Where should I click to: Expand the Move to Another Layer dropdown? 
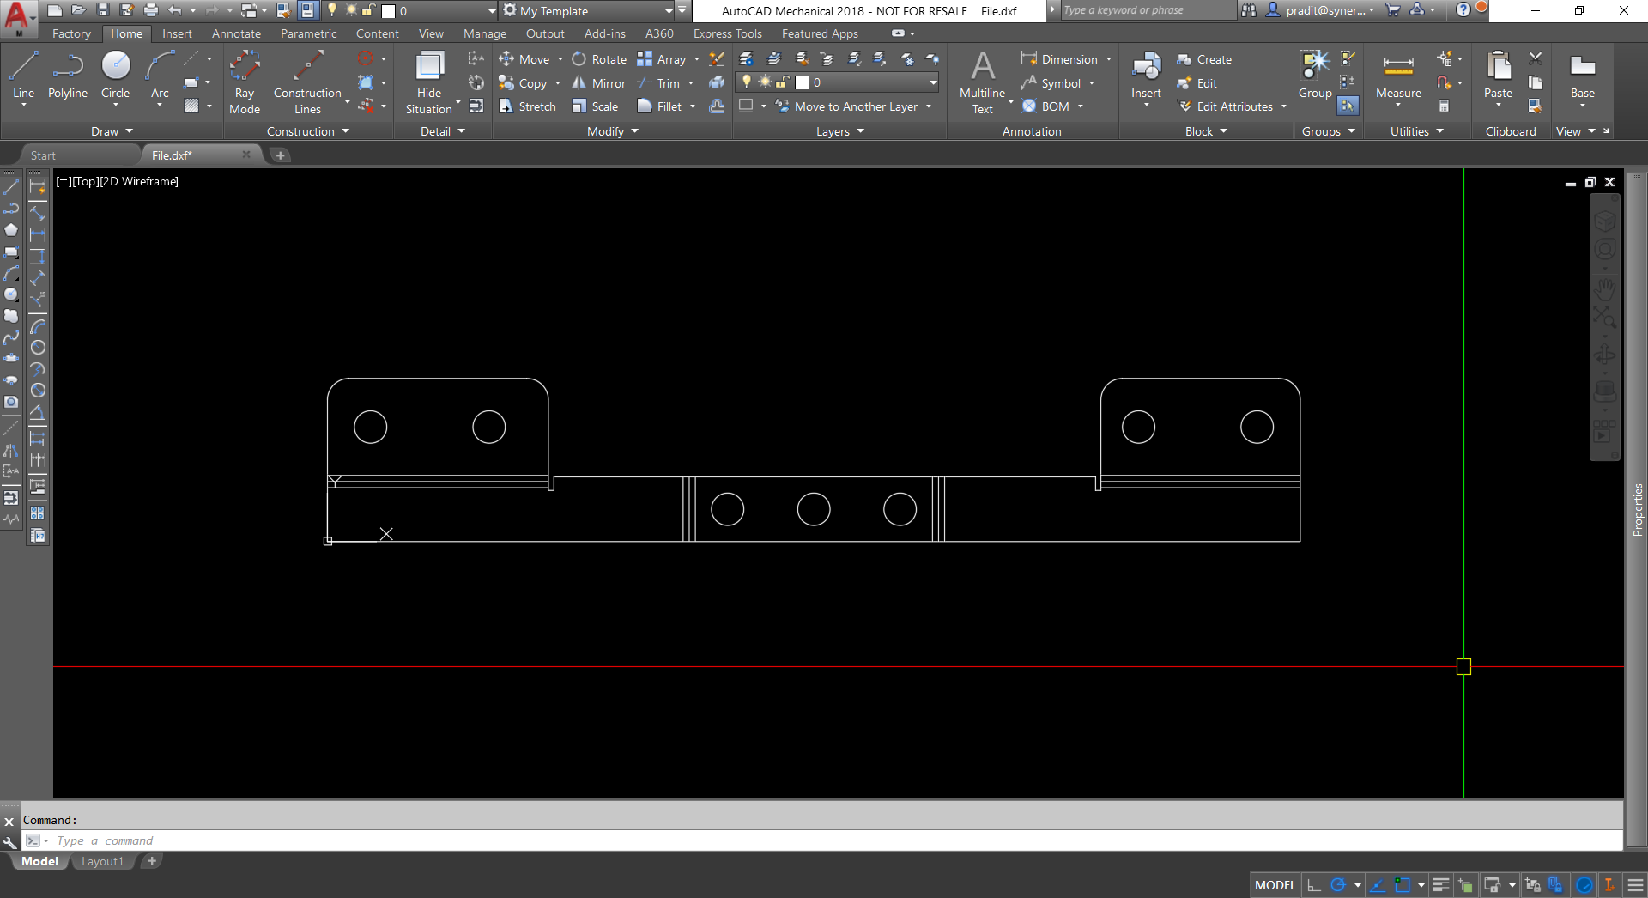click(x=930, y=106)
